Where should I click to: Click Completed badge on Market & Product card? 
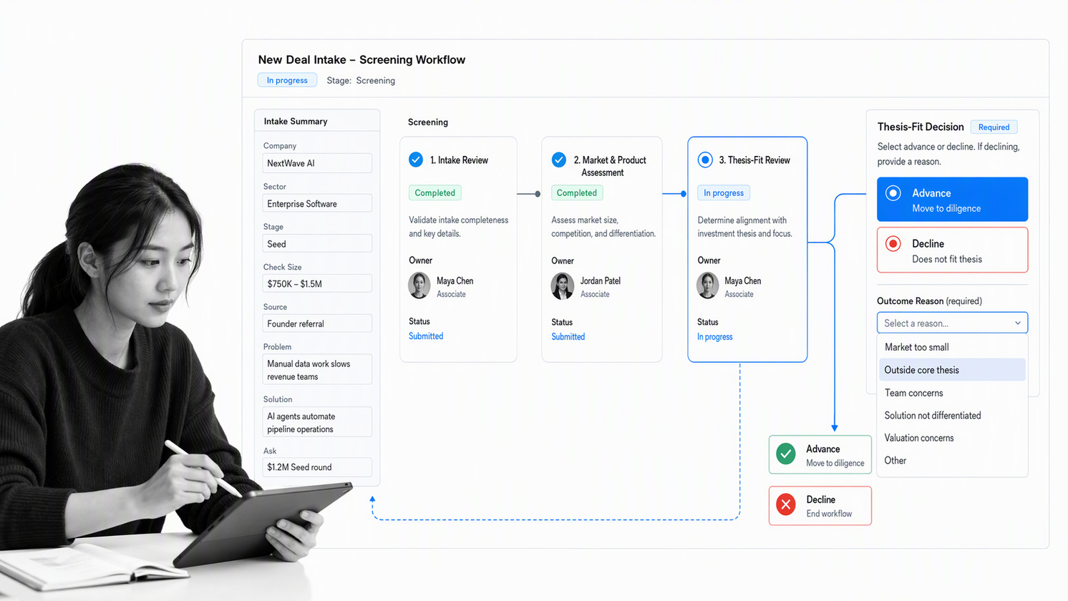click(577, 192)
